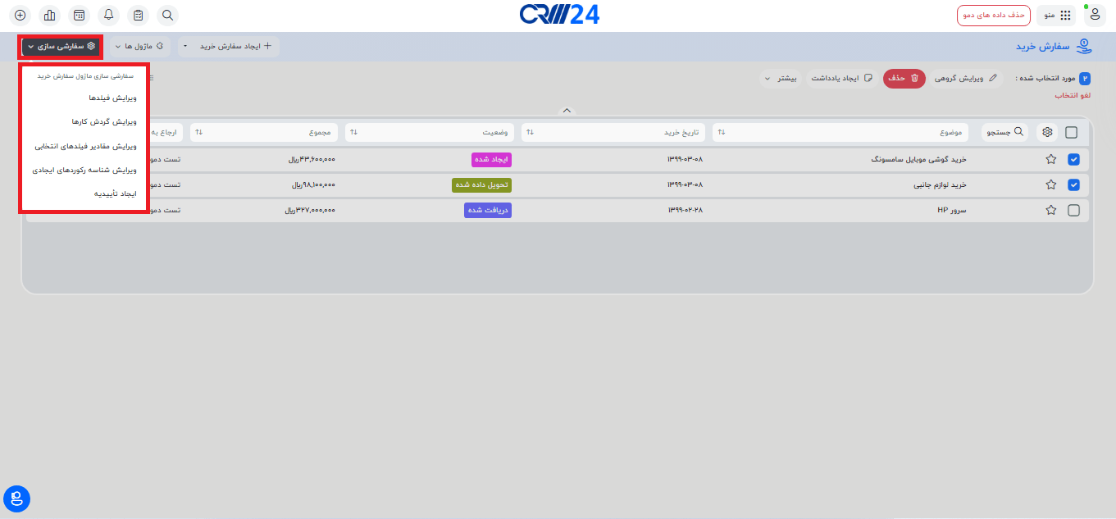
Task: Click the موضوع column search field
Action: point(840,132)
